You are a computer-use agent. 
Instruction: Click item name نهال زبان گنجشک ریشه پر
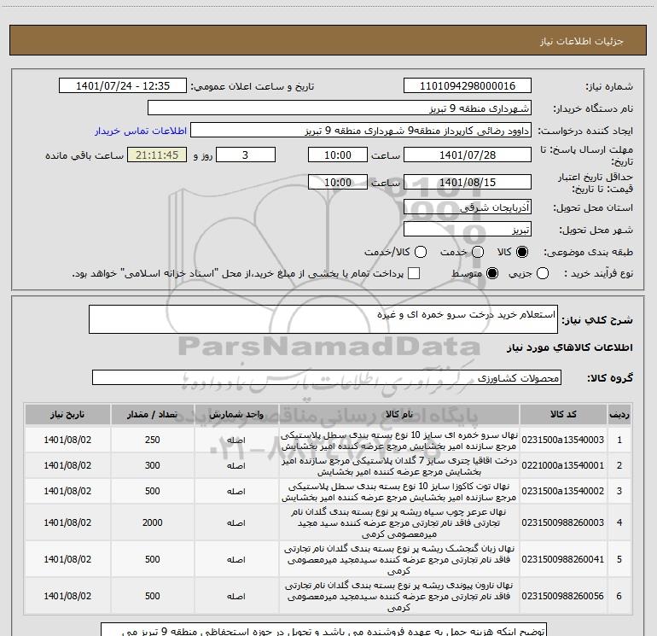coord(399,559)
